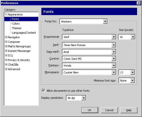Viewport: 142px width, 117px height.
Task: Expand the ICQ category
Action: coord(6,55)
